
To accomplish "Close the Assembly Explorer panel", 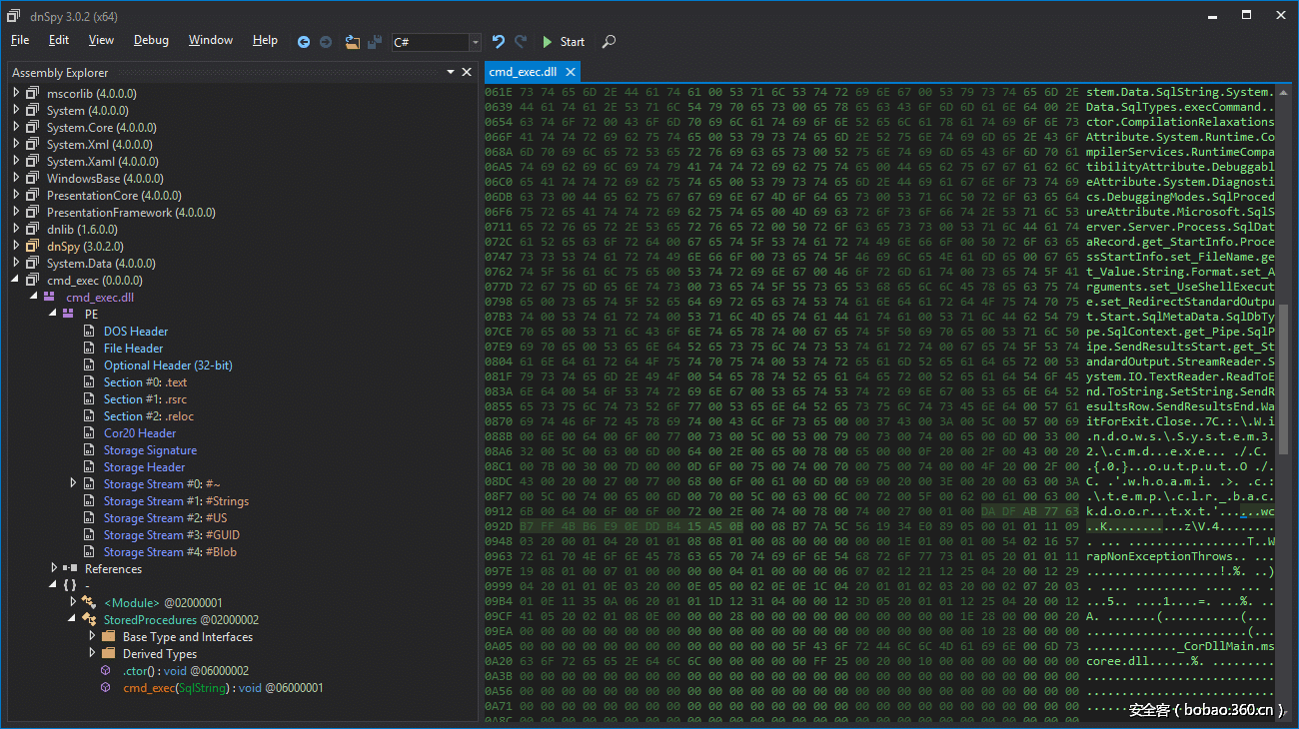I will (467, 72).
